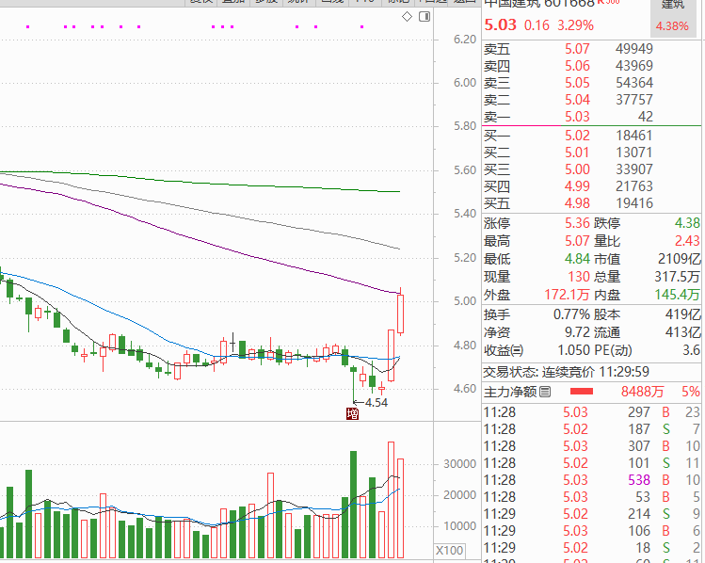Click the current price 5.03 in header
This screenshot has width=705, height=563.
pos(501,25)
